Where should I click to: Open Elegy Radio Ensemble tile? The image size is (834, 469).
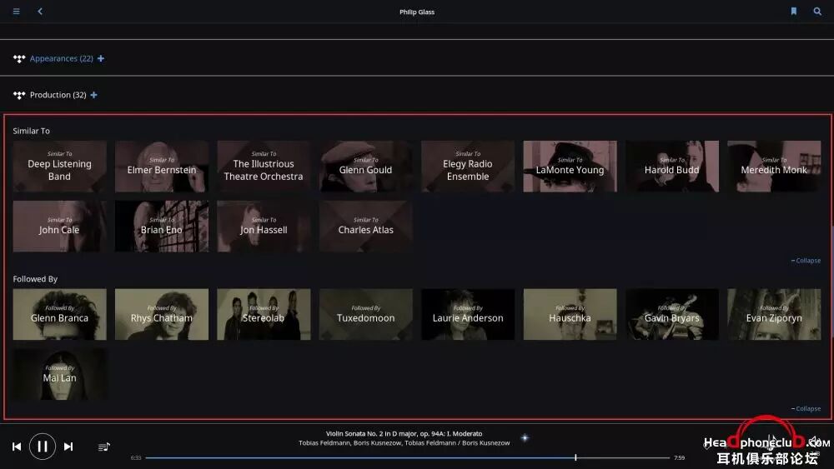point(468,167)
